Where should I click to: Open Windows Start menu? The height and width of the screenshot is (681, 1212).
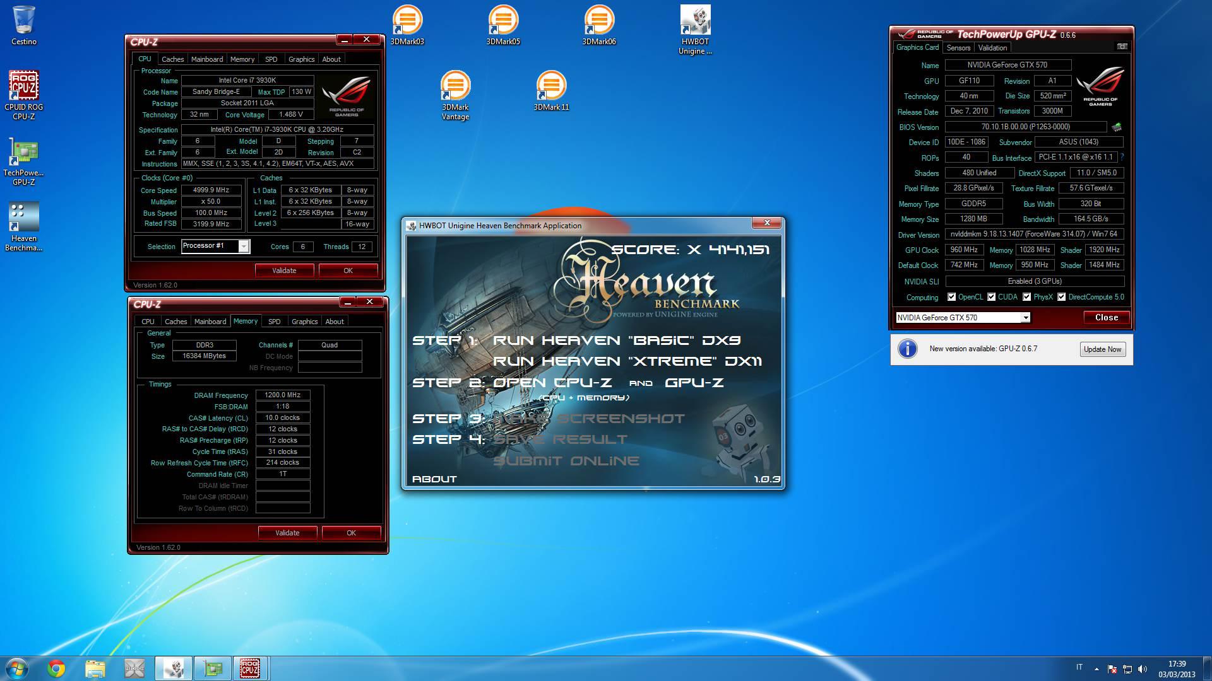pos(17,668)
